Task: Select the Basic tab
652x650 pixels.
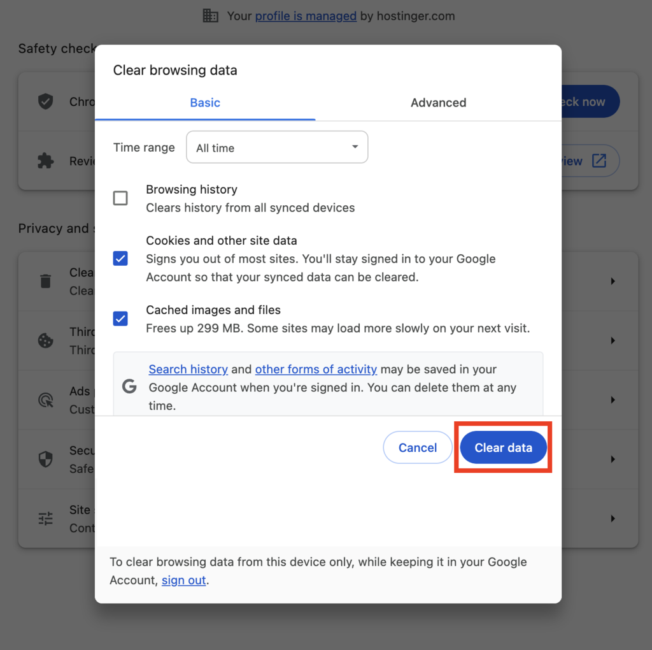Action: pos(205,103)
